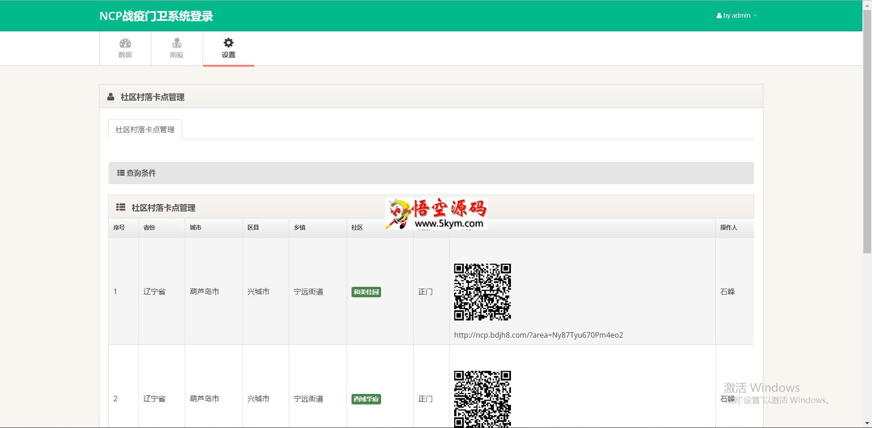Screen dimensions: 872x428
Task: Click 葫芦岛市 in row 2
Action: tap(204, 398)
